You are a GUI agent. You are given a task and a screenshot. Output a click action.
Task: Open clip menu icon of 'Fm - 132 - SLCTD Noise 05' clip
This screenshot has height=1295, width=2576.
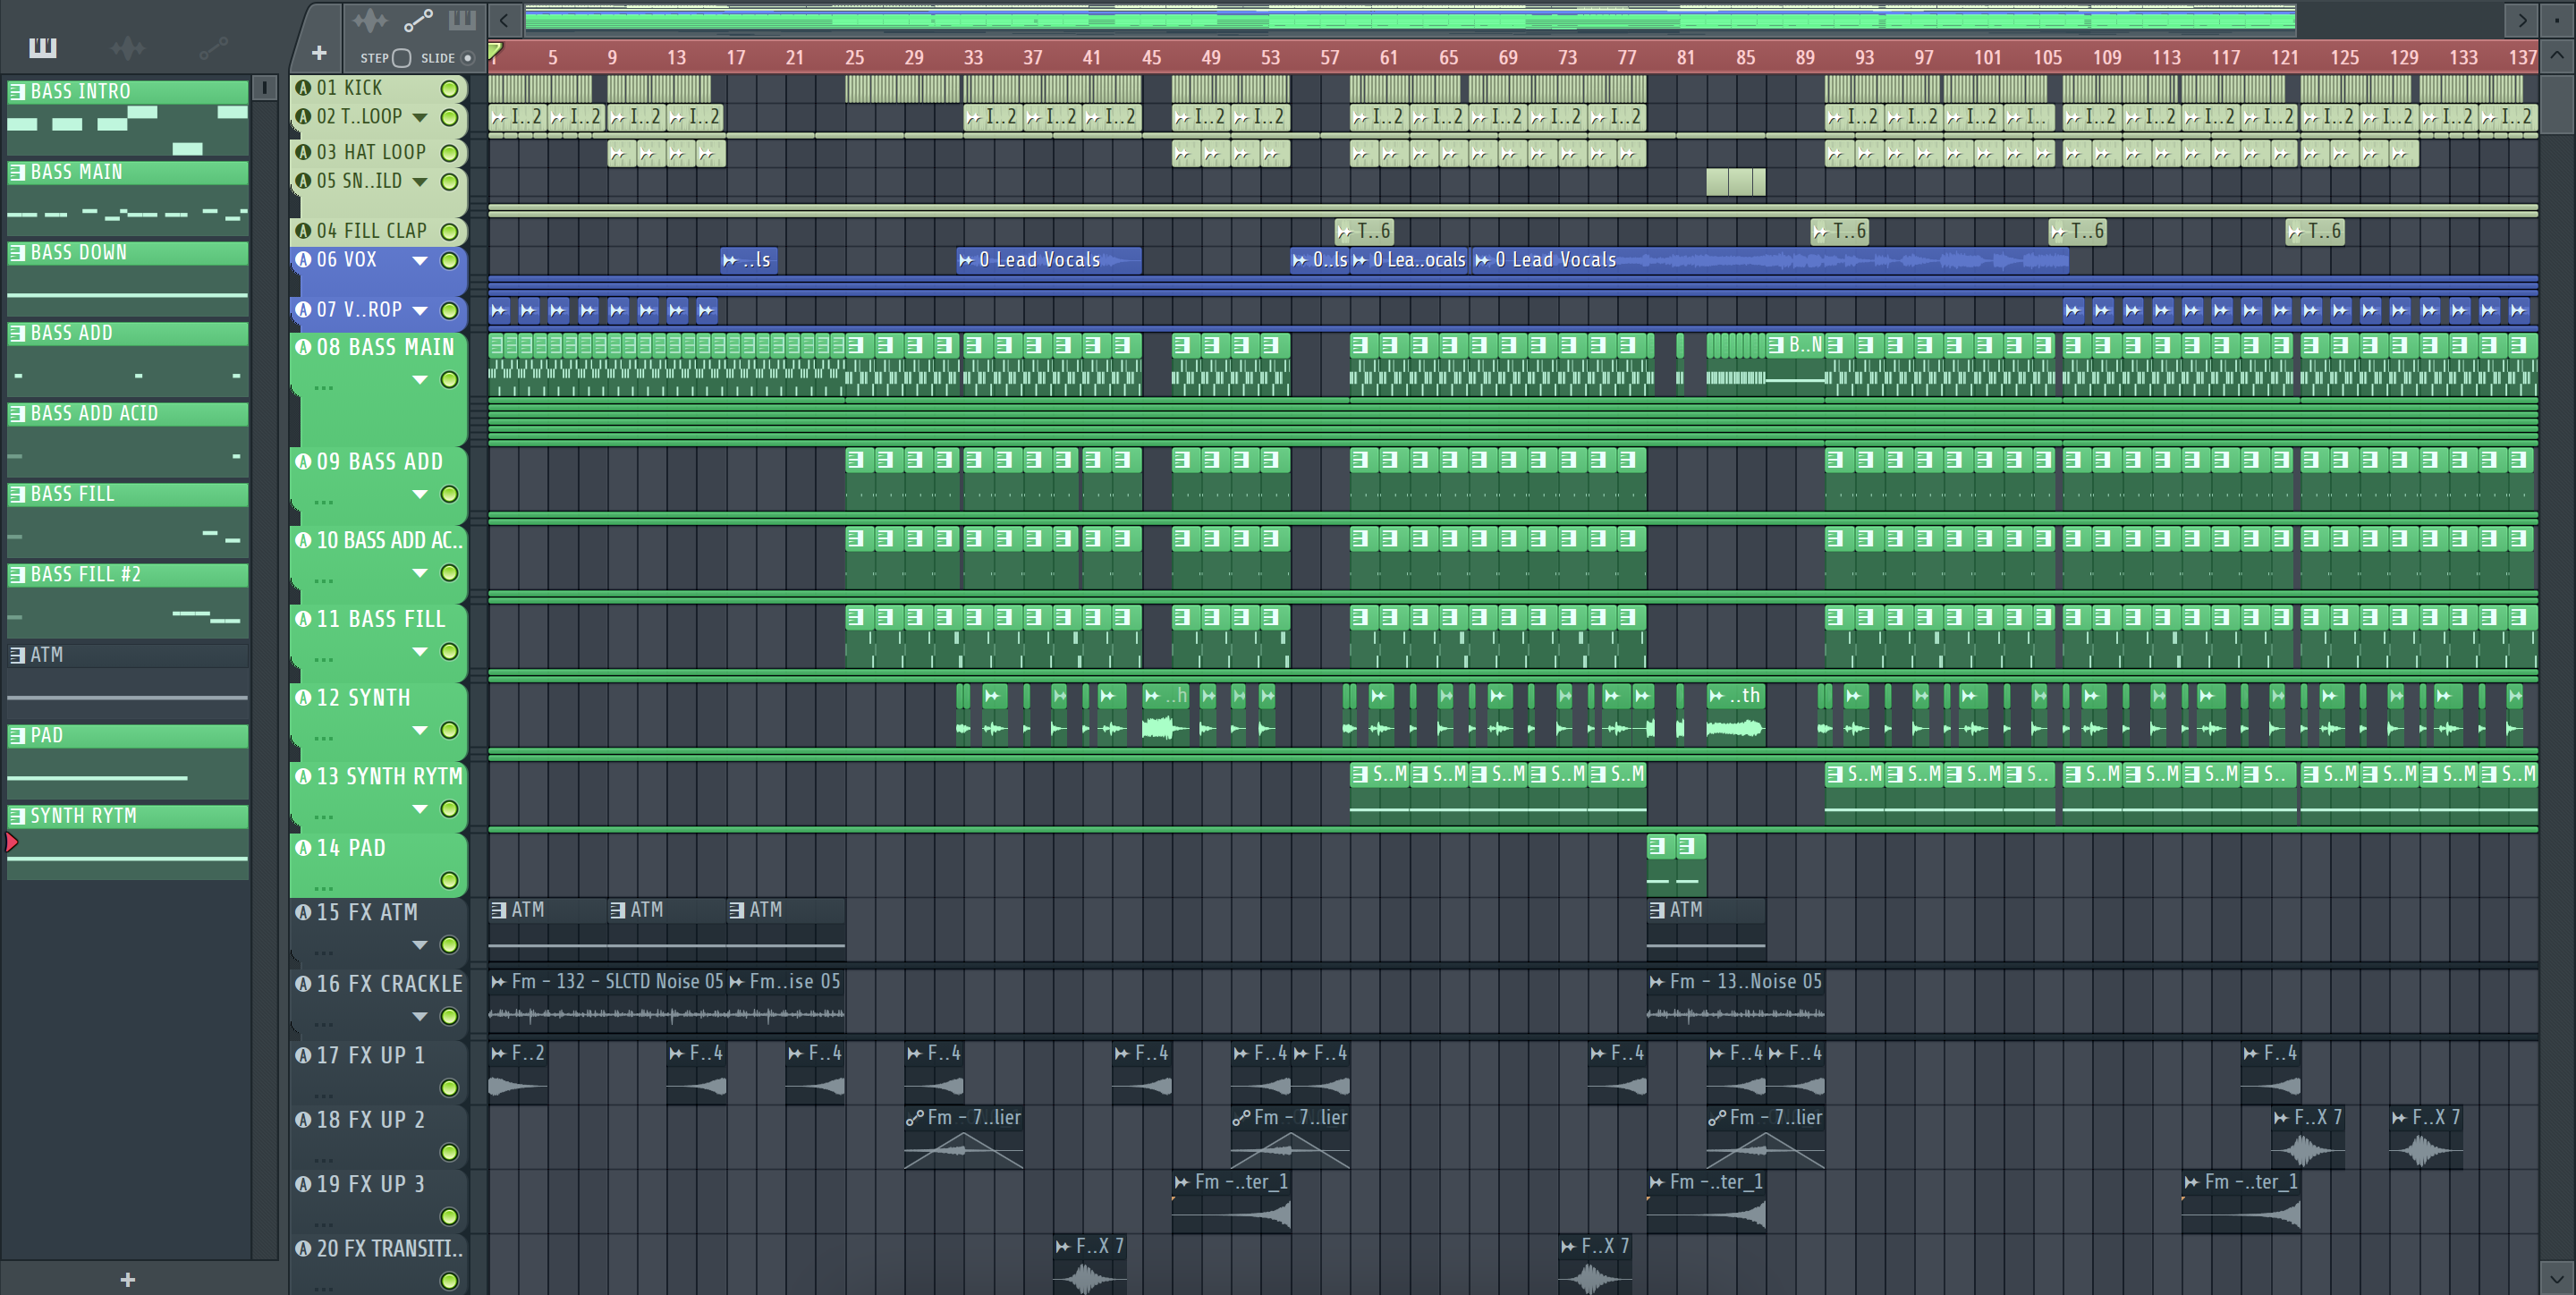click(x=498, y=982)
